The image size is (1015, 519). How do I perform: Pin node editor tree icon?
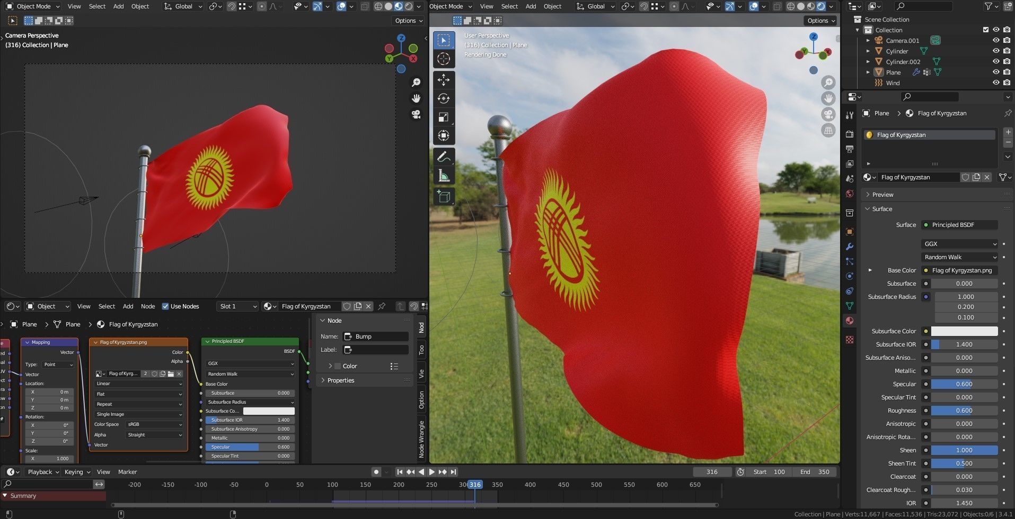[x=381, y=306]
